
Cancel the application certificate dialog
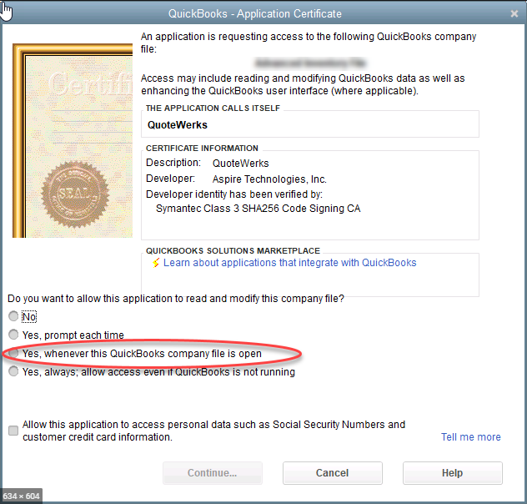333,473
